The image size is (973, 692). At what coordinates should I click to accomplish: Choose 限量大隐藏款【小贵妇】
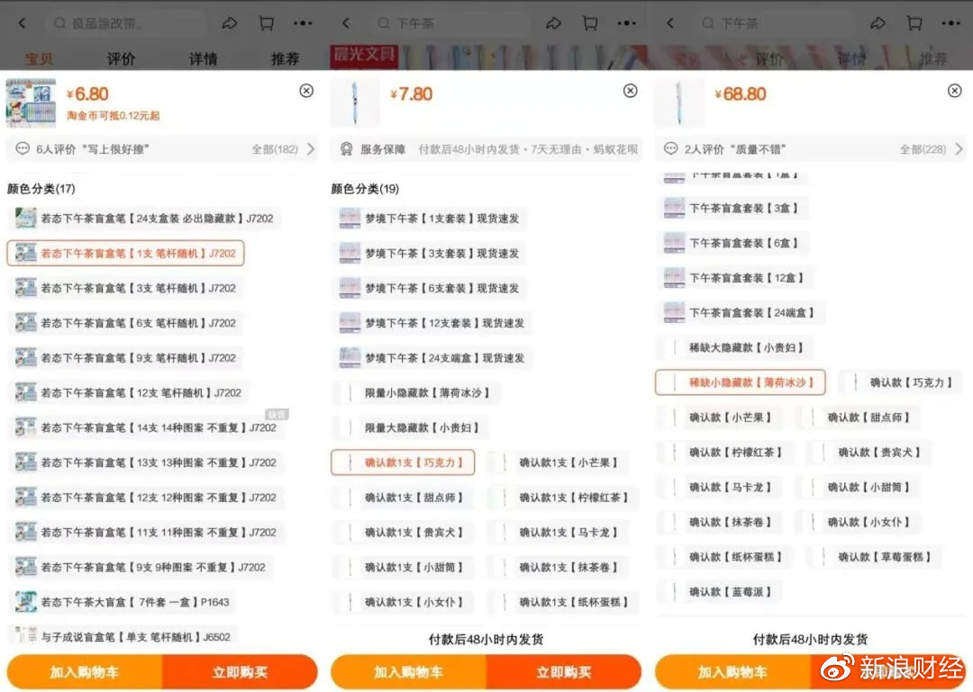coord(410,427)
